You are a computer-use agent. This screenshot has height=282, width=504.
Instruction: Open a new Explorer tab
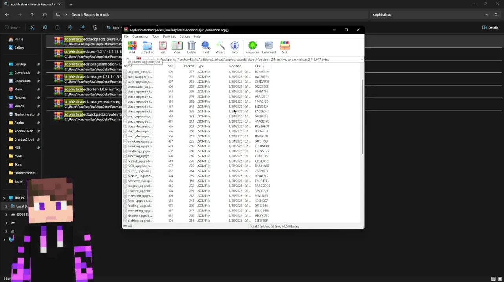coord(71,4)
